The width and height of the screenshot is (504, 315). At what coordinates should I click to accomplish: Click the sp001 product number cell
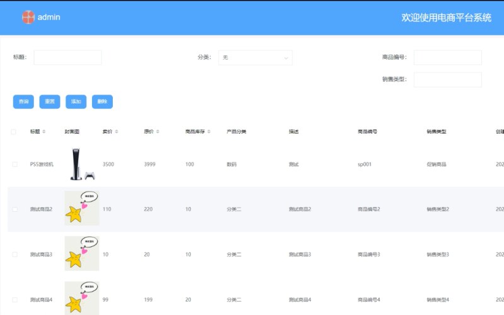[365, 164]
